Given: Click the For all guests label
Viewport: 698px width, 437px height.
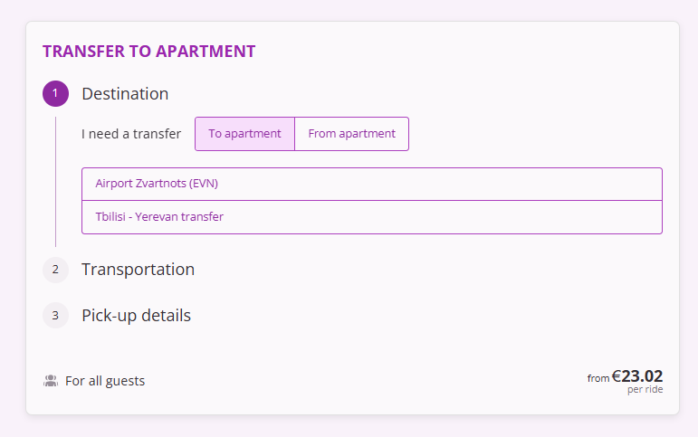Looking at the screenshot, I should coord(105,381).
